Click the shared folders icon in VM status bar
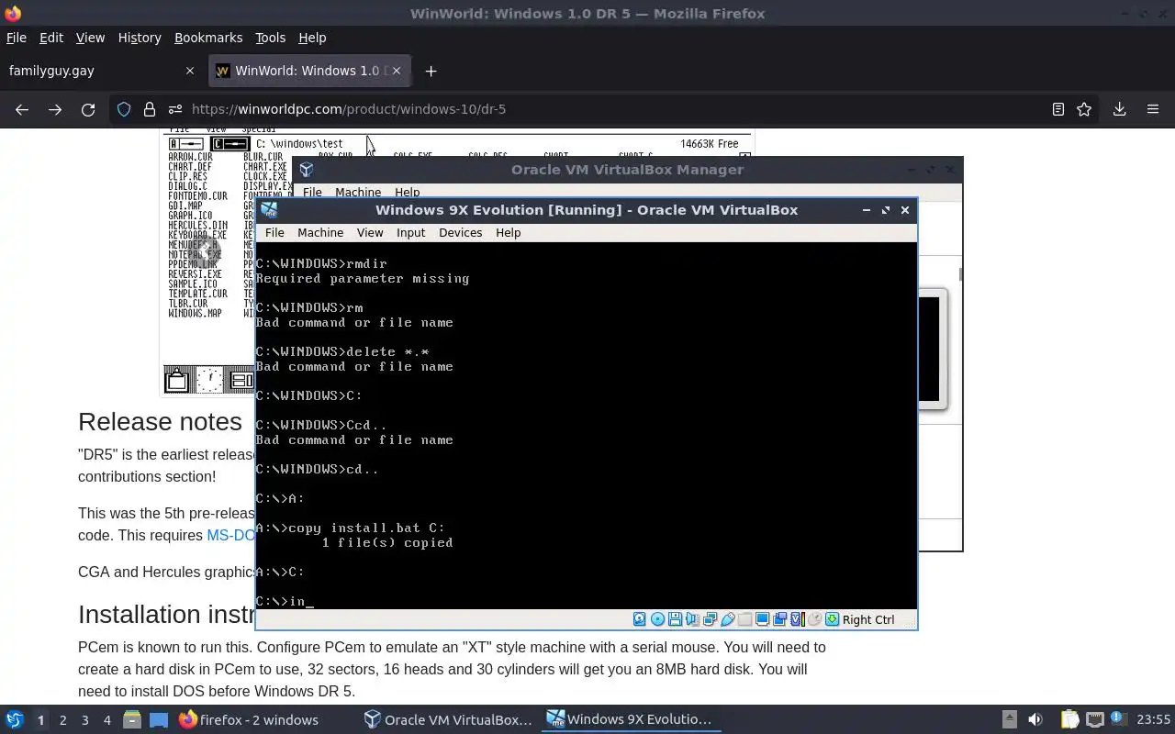 pos(744,619)
